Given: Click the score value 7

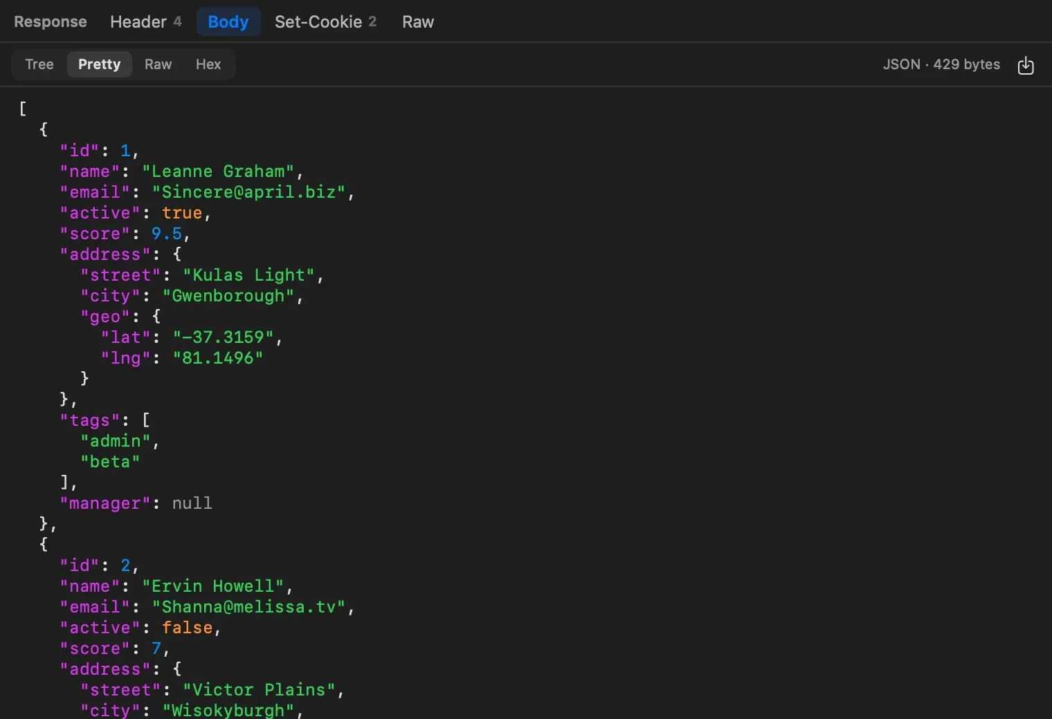Looking at the screenshot, I should pos(156,648).
